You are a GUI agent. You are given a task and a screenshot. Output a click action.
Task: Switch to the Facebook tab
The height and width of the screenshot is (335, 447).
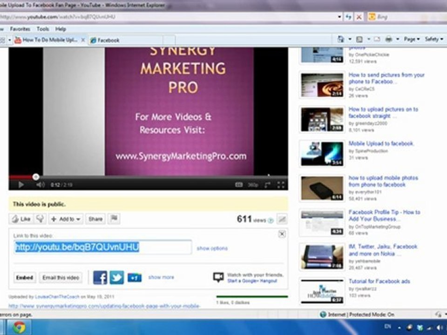click(126, 40)
